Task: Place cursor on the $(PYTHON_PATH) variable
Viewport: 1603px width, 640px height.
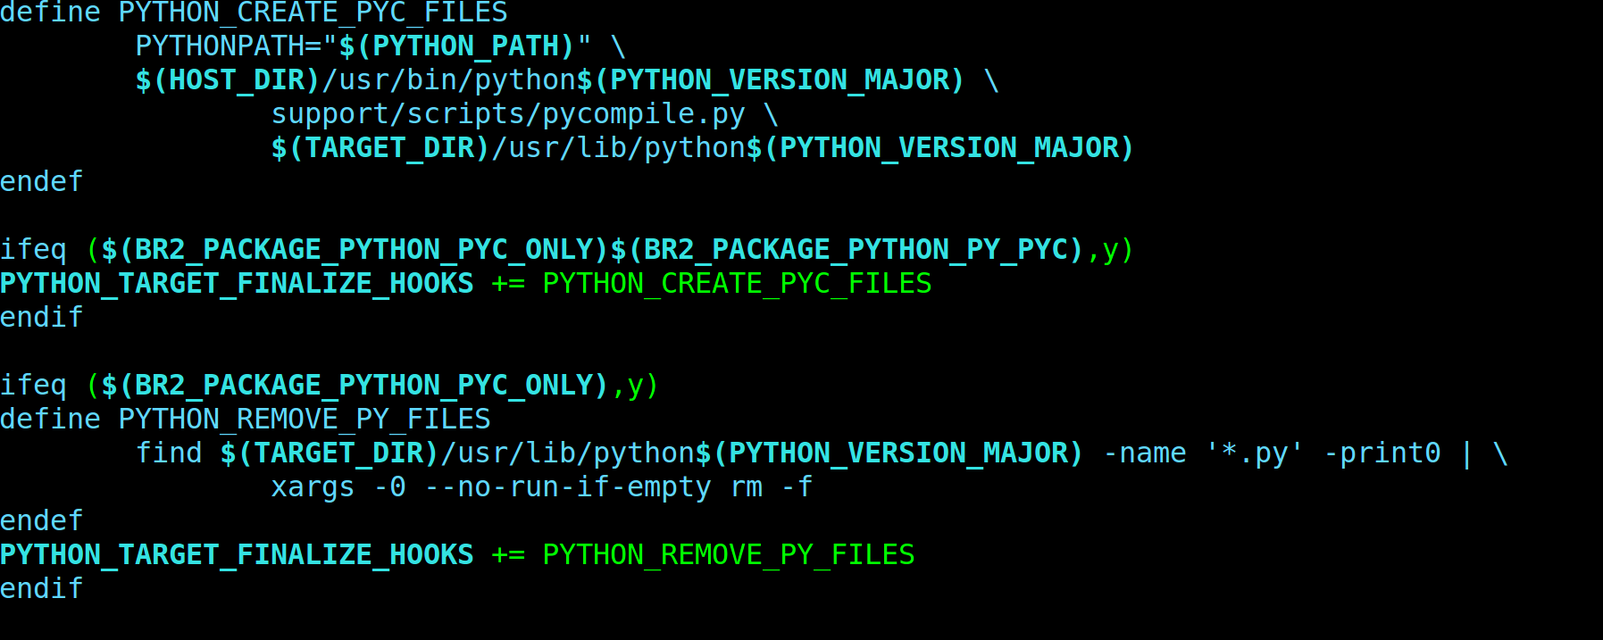Action: tap(456, 46)
